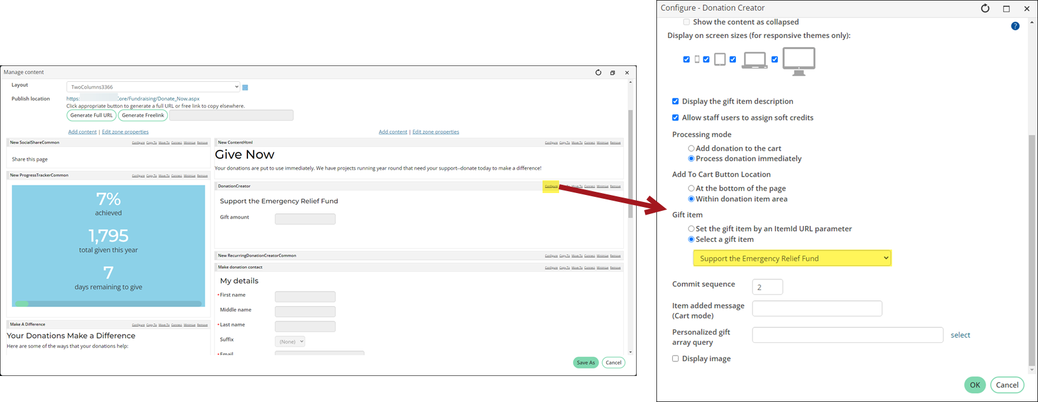
Task: Click the generated URL output field
Action: 232,116
